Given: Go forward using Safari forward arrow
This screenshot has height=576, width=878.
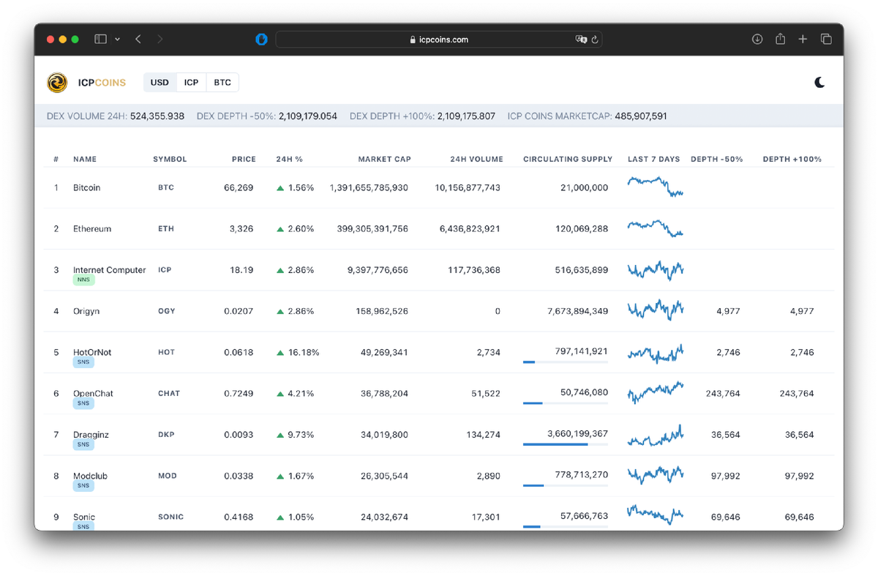Looking at the screenshot, I should (160, 40).
